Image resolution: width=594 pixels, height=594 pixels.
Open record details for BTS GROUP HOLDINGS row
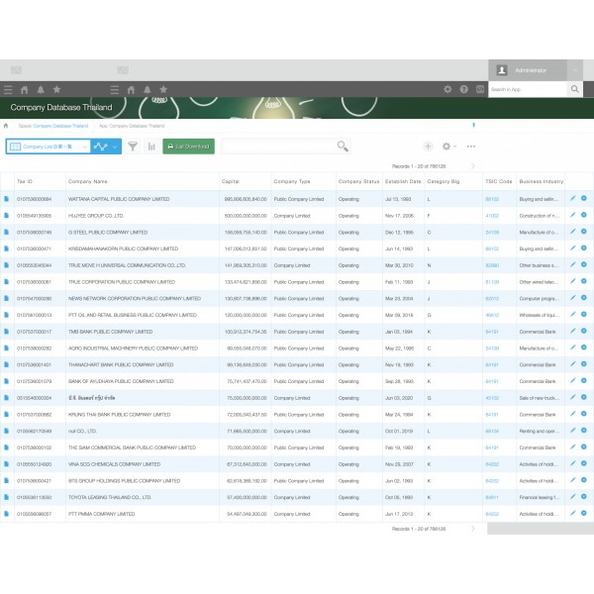tap(7, 481)
